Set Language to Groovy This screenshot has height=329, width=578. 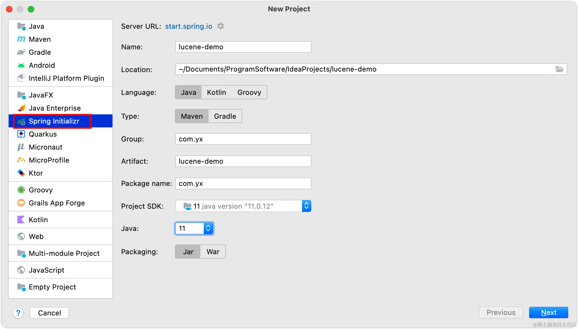tap(249, 92)
